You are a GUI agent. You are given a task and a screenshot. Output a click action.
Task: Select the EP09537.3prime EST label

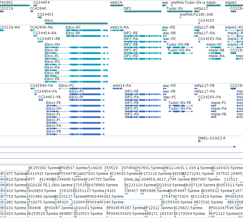click(x=74, y=168)
